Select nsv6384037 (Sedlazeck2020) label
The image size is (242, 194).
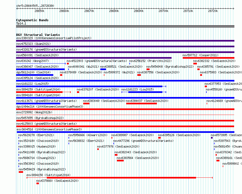pos(147,101)
